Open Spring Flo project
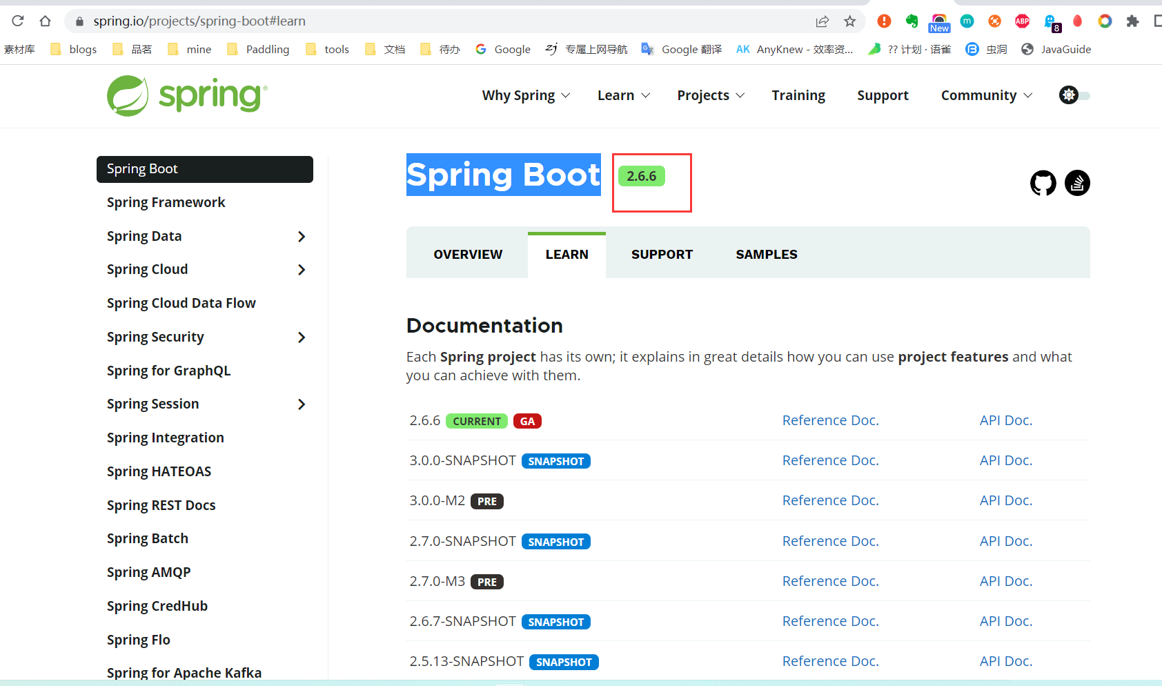The width and height of the screenshot is (1162, 686). 138,640
